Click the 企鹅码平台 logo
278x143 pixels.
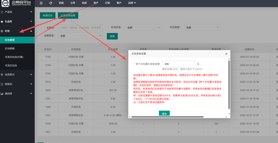[17, 4]
